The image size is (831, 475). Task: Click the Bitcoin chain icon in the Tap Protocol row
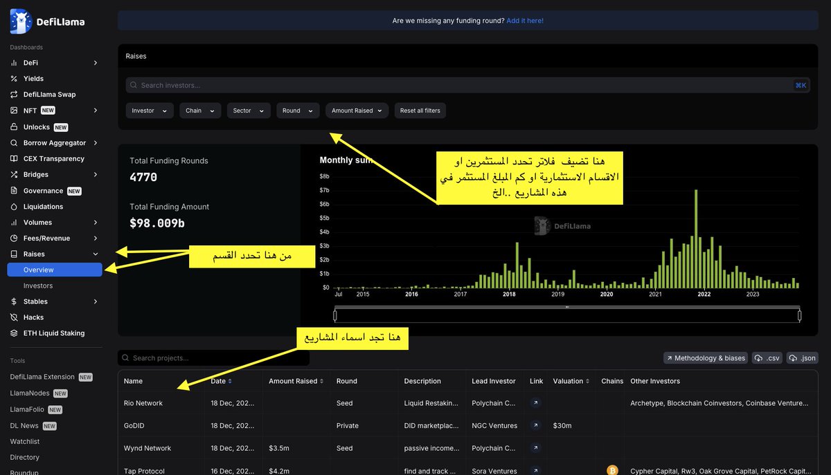click(x=612, y=470)
